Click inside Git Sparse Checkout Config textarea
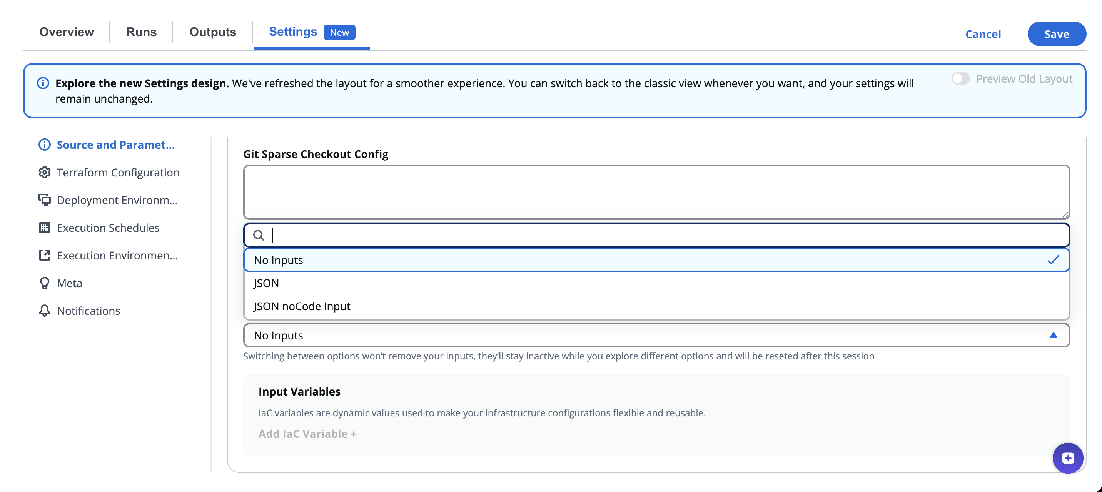 [656, 192]
